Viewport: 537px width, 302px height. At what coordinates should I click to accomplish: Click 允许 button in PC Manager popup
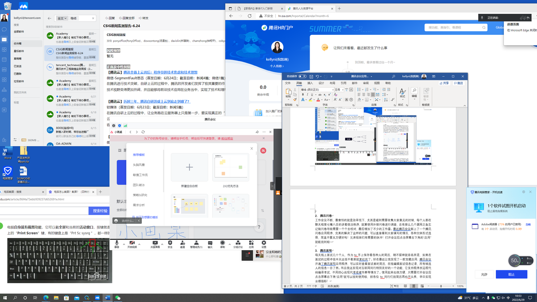pos(484,274)
